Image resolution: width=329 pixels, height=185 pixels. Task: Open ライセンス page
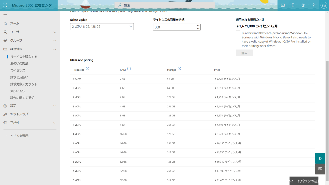(x=18, y=70)
